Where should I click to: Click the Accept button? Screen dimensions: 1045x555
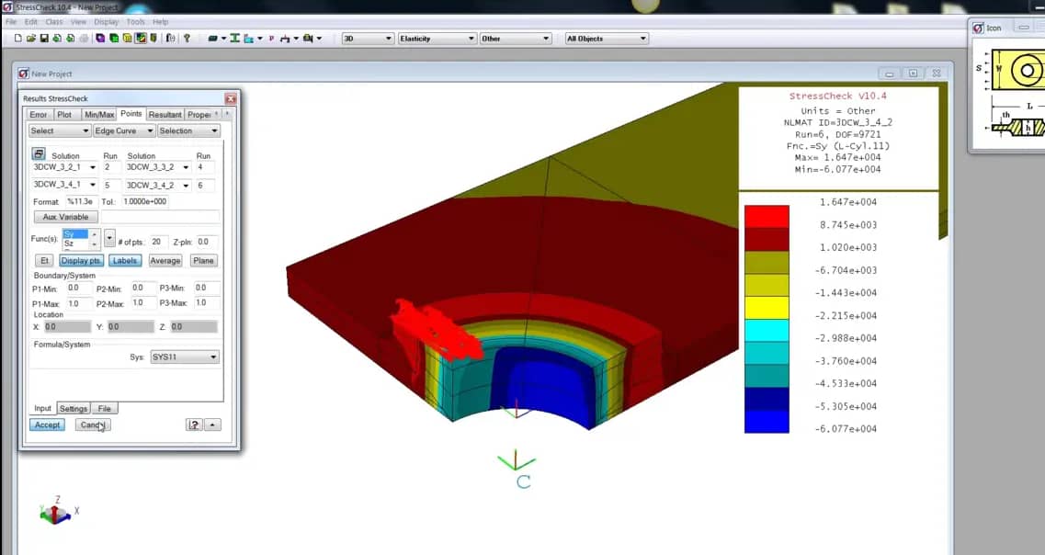coord(48,425)
